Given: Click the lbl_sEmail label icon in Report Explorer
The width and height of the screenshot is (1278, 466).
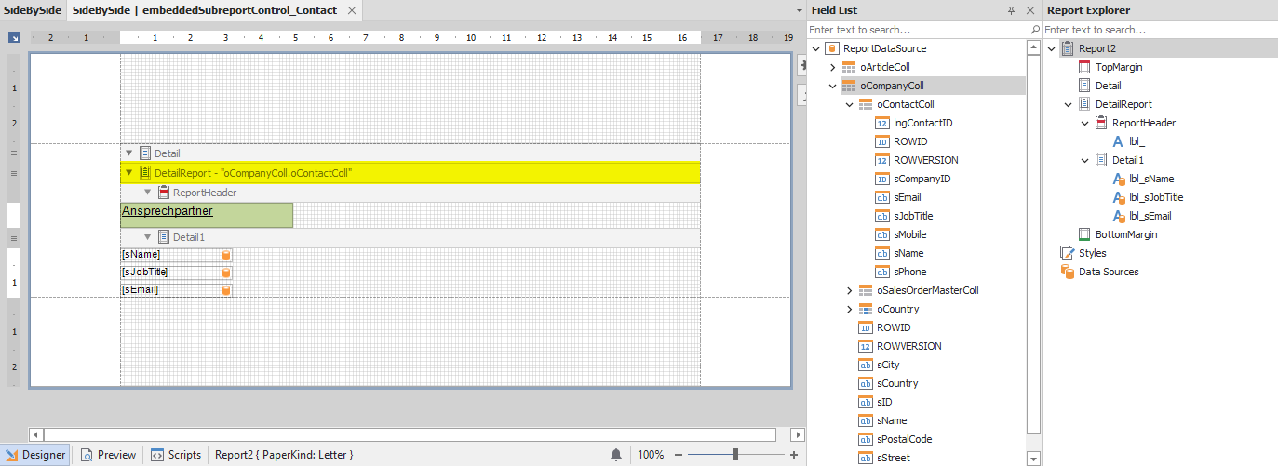Looking at the screenshot, I should (1119, 216).
